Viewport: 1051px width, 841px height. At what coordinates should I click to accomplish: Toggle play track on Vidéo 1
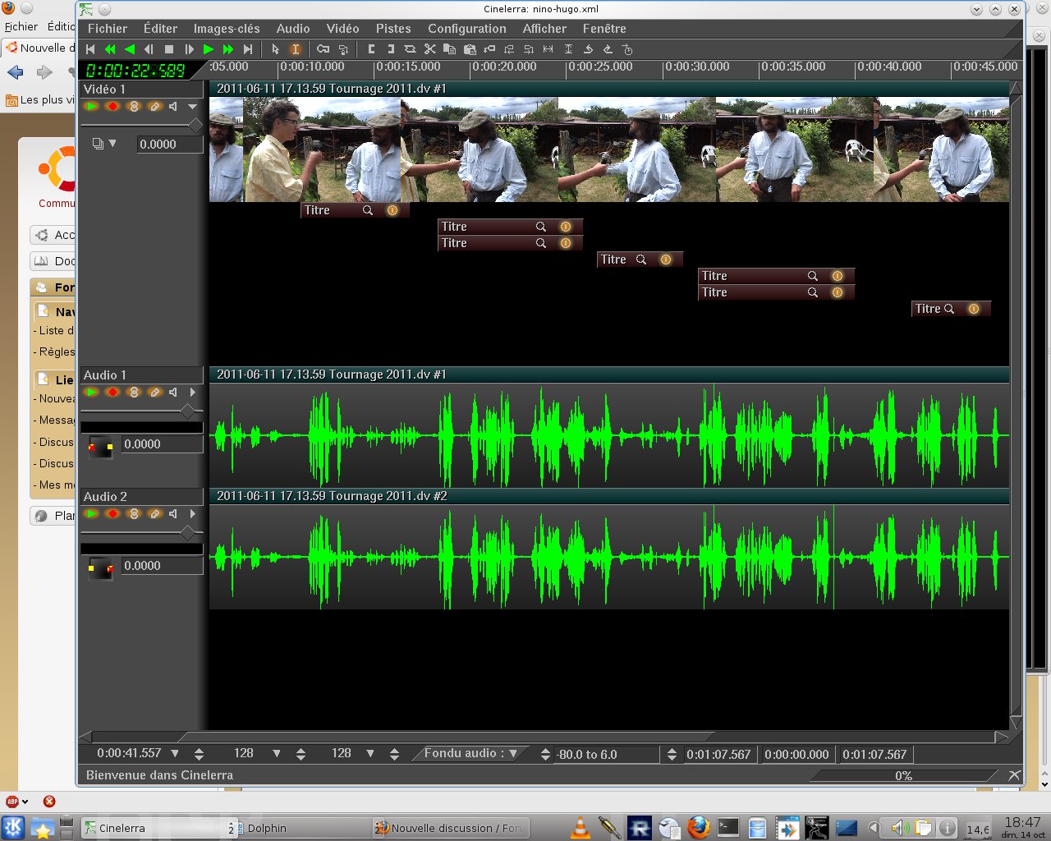[91, 107]
